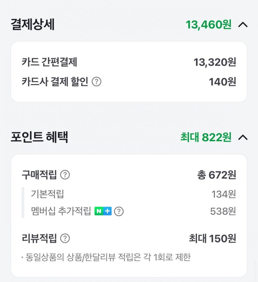The width and height of the screenshot is (258, 282).
Task: Select the 13,320원 card payment amount
Action: [x=215, y=62]
